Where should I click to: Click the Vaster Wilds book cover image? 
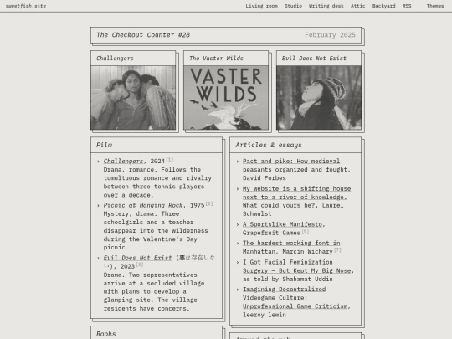pos(226,97)
